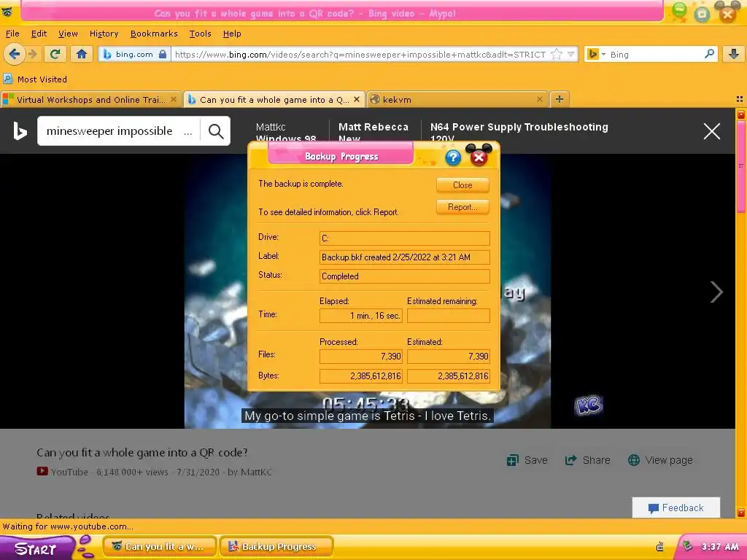Click the Mypal browser icon in title bar
747x560 pixels.
point(7,12)
